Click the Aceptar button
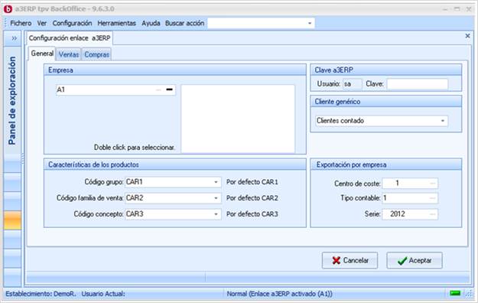 [415, 260]
